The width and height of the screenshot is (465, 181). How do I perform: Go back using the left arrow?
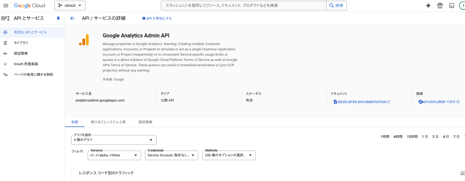coord(72,18)
